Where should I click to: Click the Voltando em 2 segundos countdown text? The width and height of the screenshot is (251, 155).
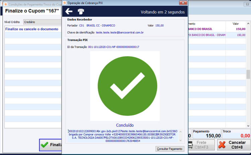click(x=163, y=12)
